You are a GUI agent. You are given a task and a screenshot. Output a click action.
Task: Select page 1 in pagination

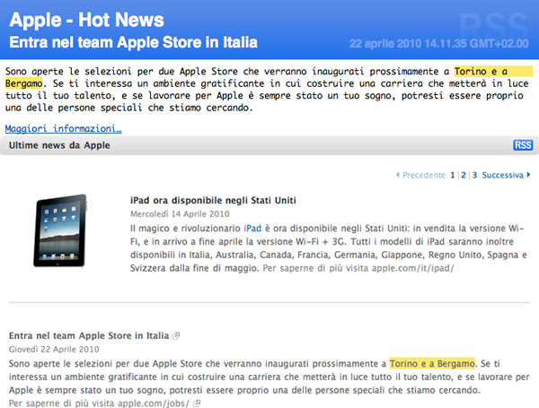click(x=453, y=176)
